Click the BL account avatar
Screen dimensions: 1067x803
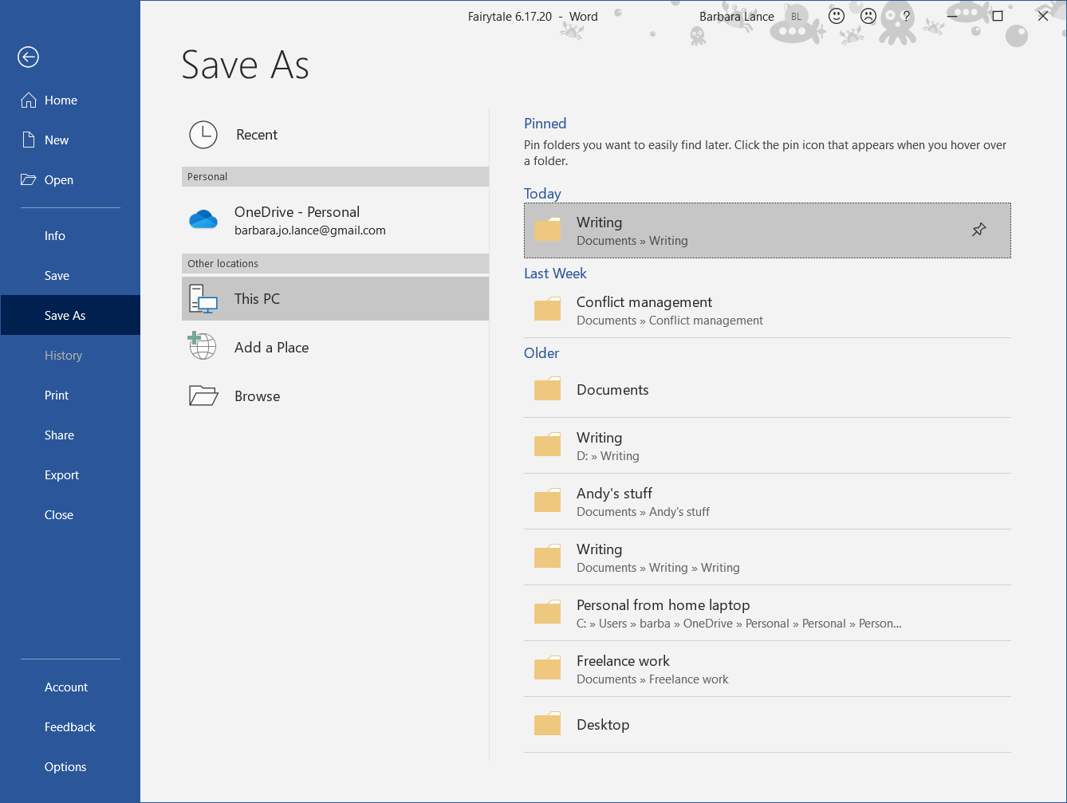[796, 17]
